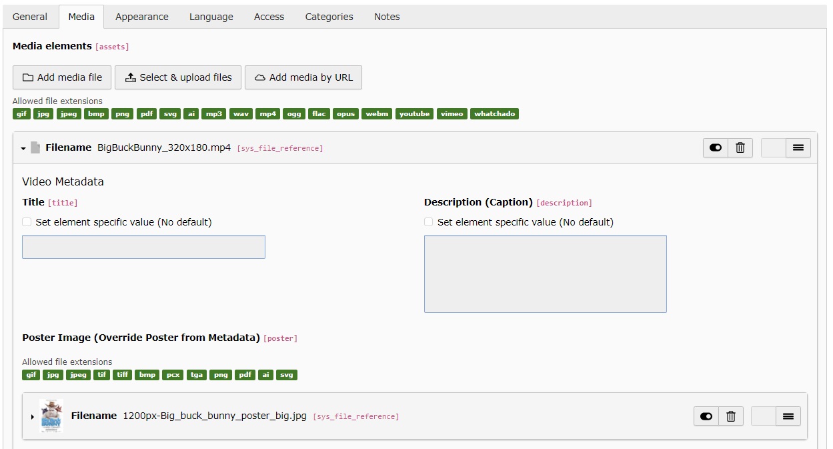
Task: Enable element specific value for Title
Action: pos(27,222)
